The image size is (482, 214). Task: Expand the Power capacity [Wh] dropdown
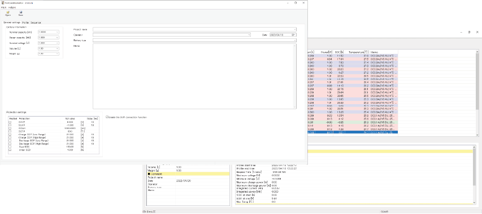[57, 37]
